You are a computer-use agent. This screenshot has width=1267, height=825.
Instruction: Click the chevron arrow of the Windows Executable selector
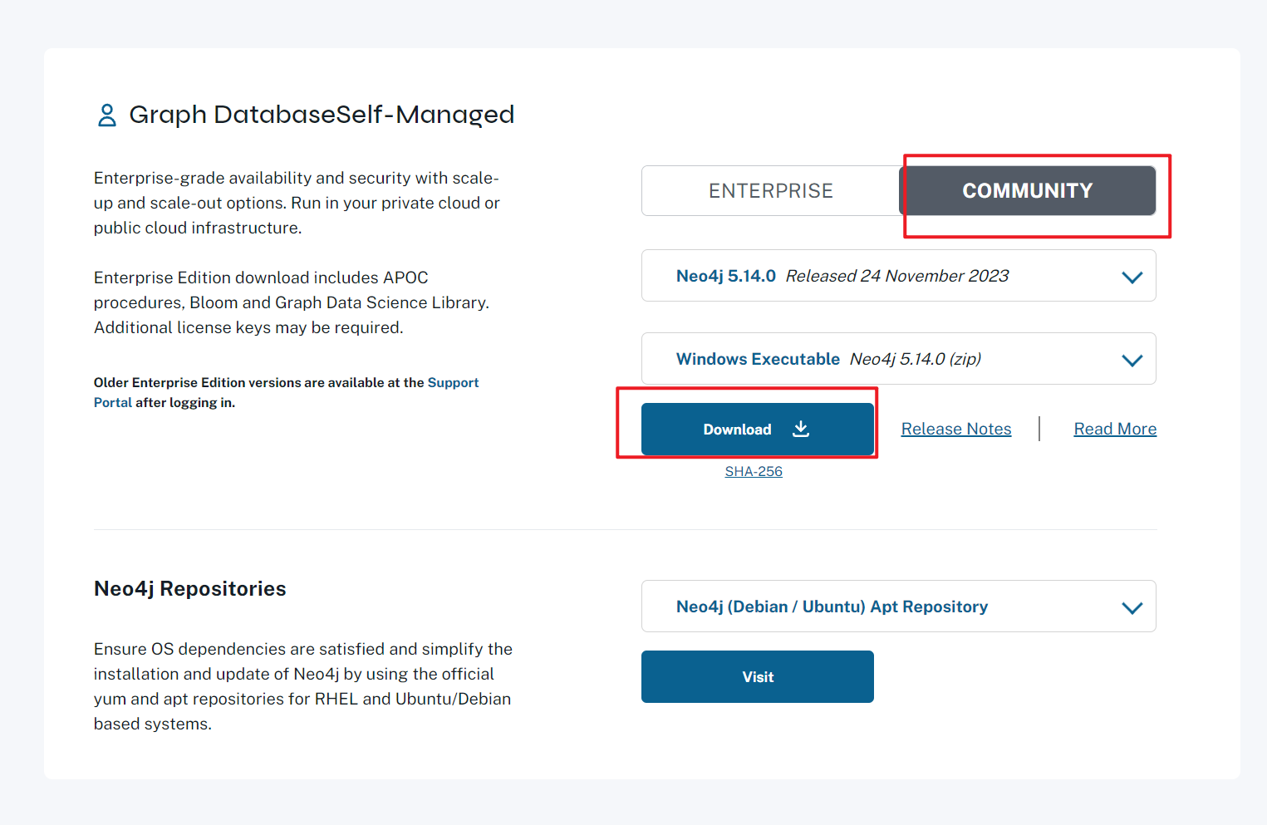click(1132, 361)
